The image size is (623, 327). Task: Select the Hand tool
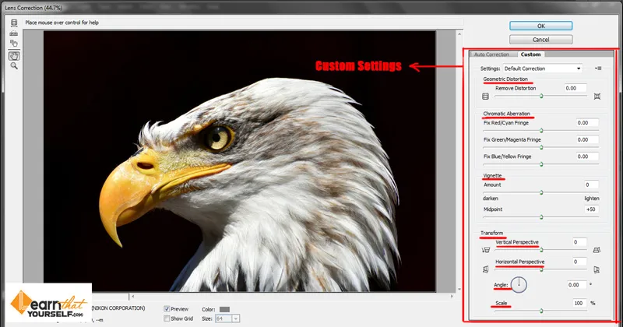[14, 55]
